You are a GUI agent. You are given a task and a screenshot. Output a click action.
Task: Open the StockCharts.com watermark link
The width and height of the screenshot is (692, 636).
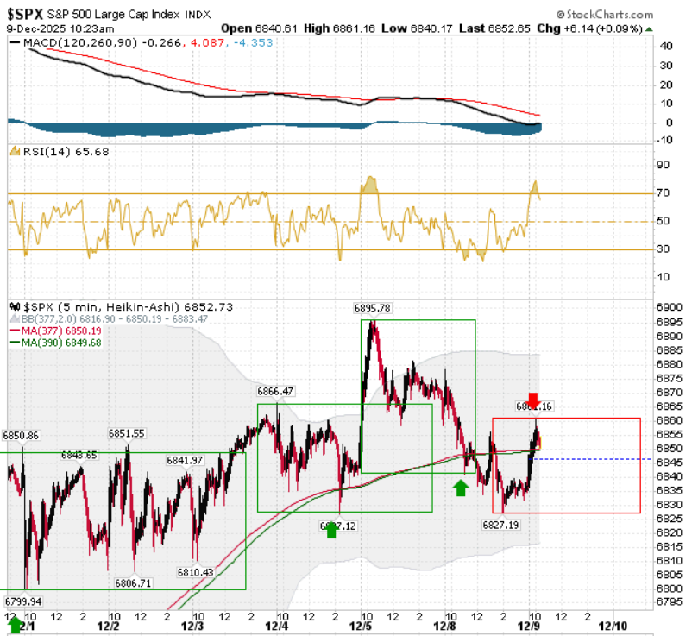605,15
